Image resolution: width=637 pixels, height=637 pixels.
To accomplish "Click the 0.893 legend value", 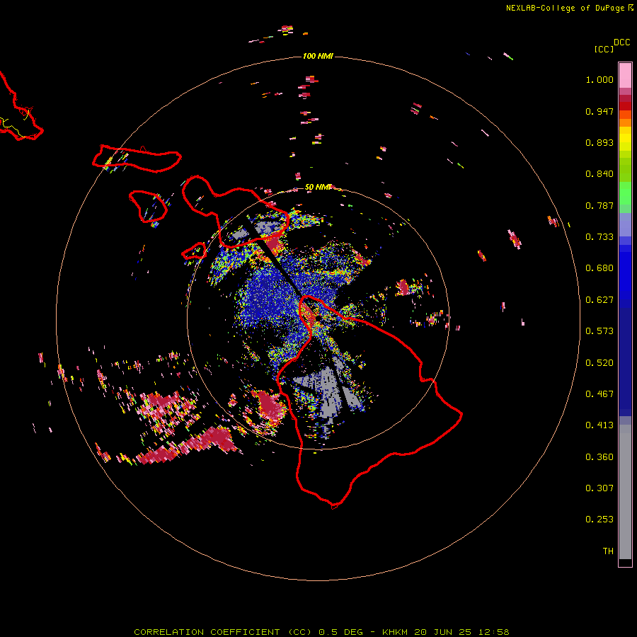I will tap(599, 142).
